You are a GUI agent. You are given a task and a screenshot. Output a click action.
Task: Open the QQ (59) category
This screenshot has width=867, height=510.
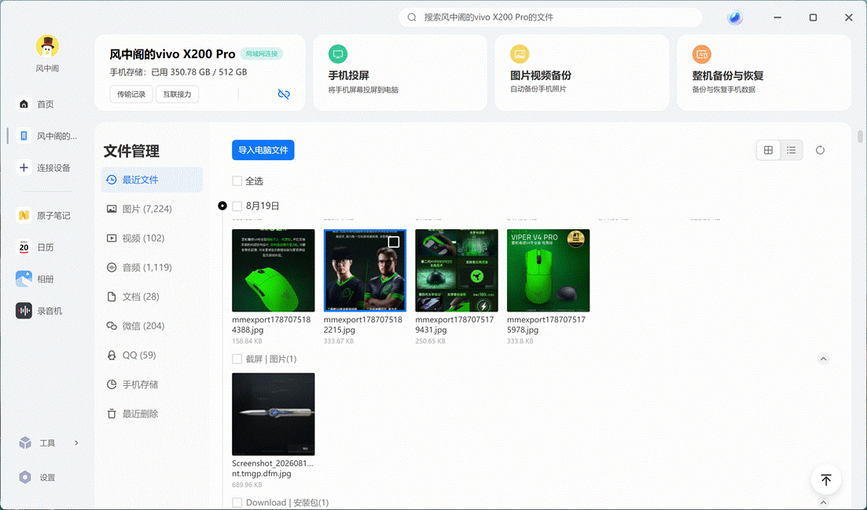152,355
